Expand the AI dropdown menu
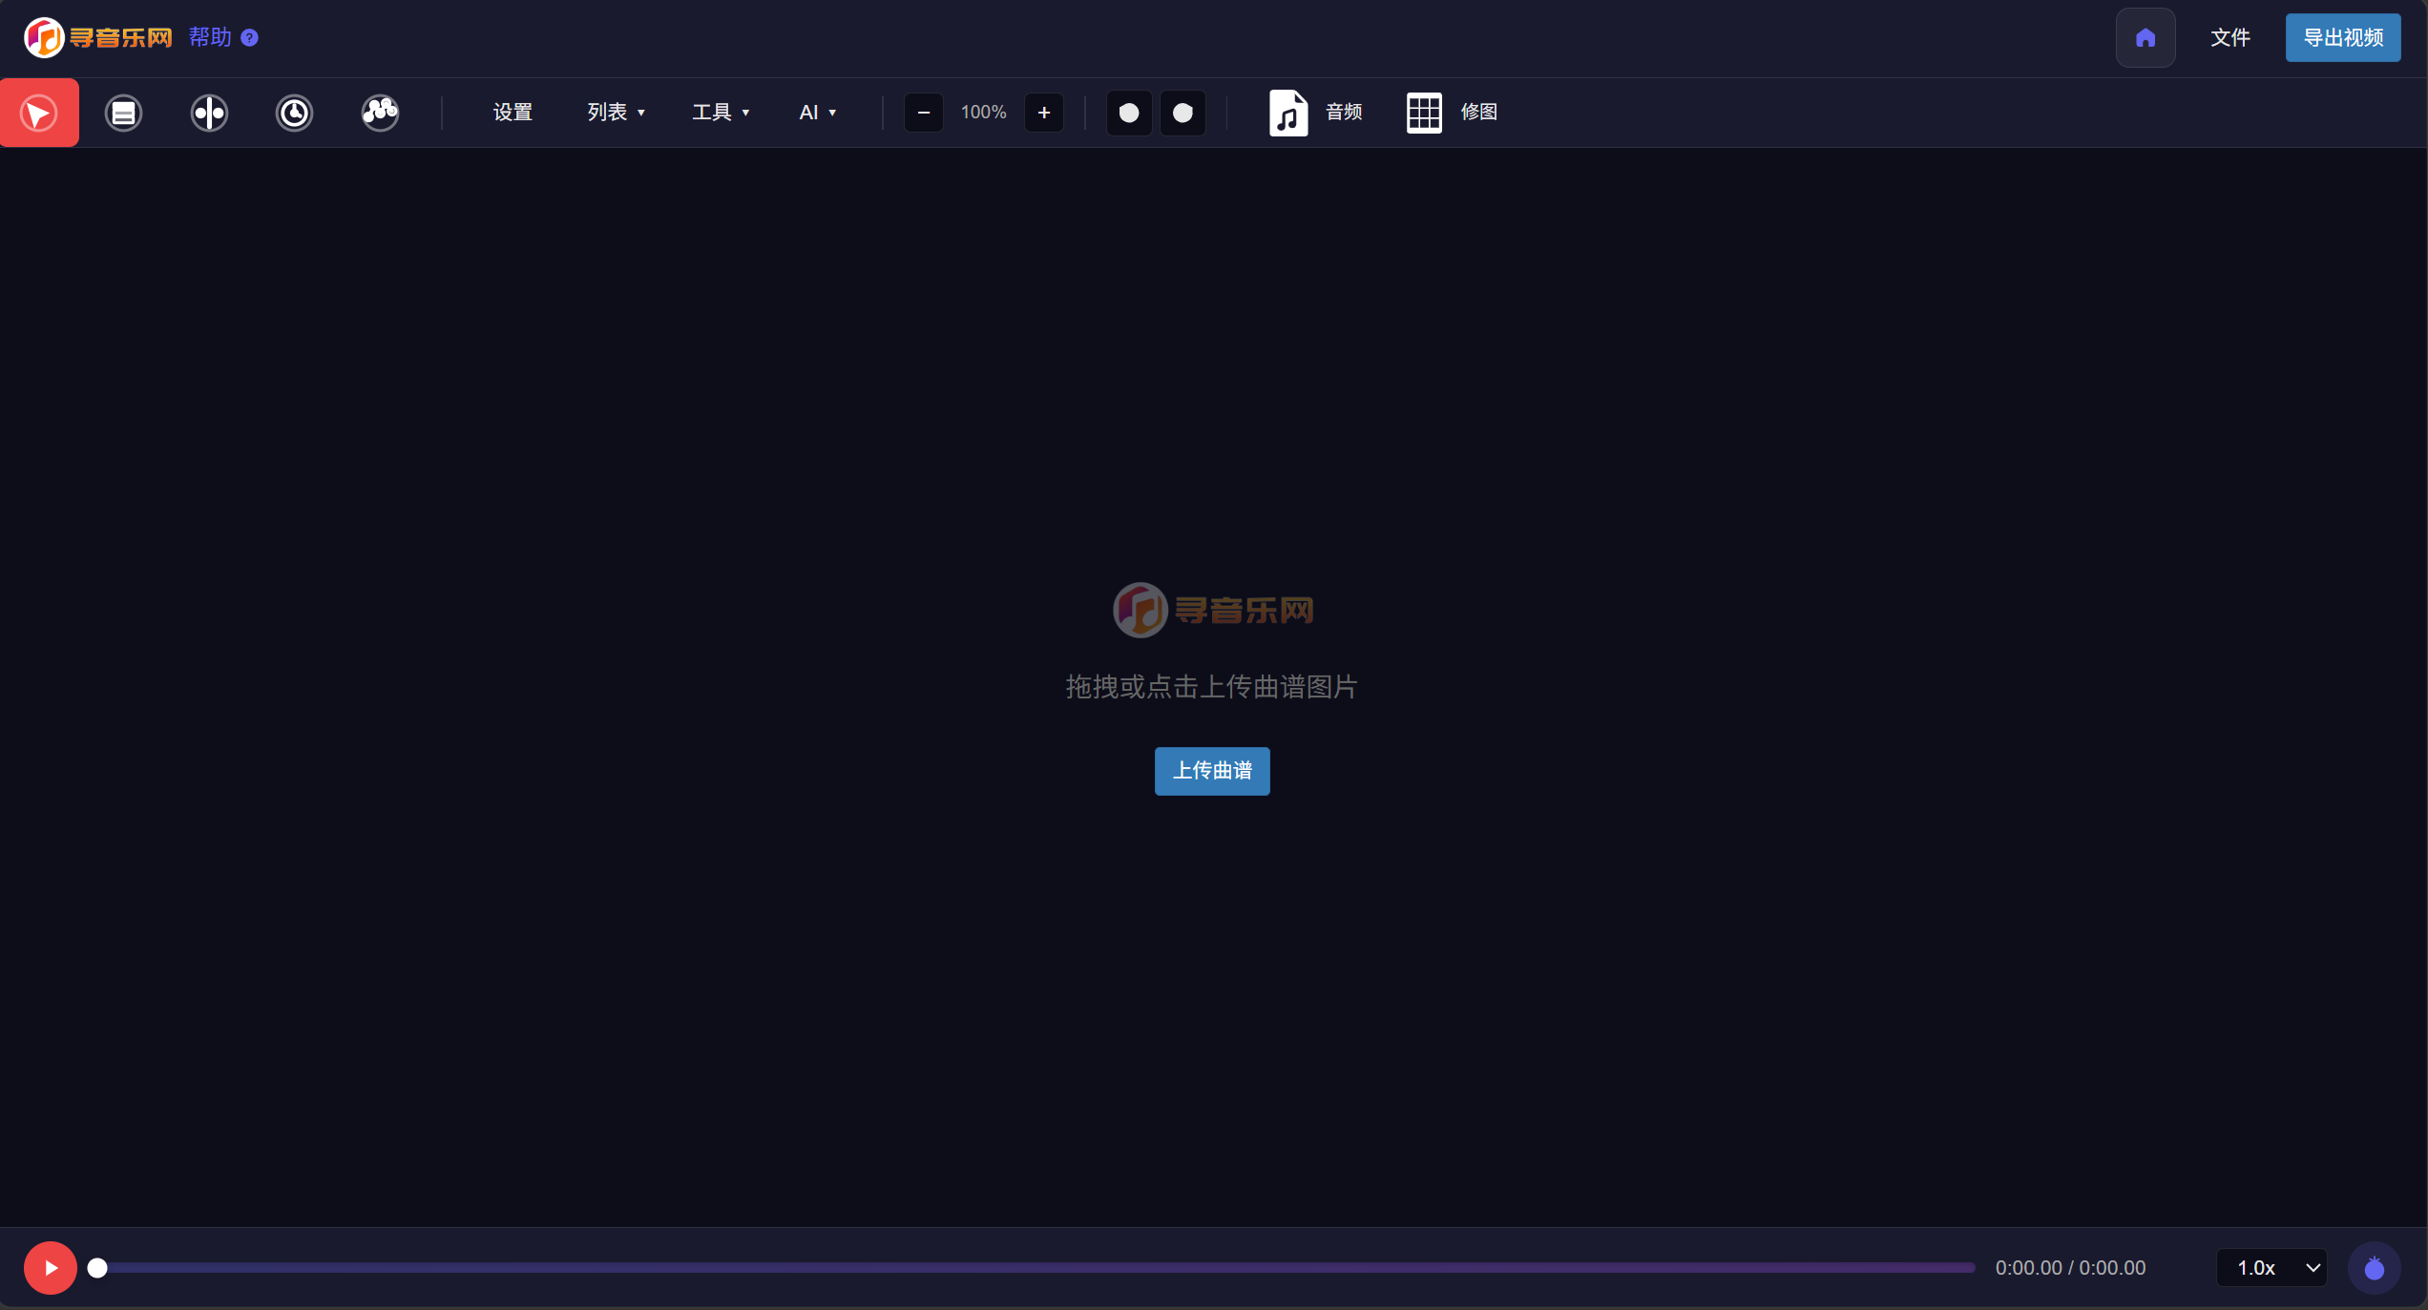The image size is (2428, 1310). (x=817, y=113)
